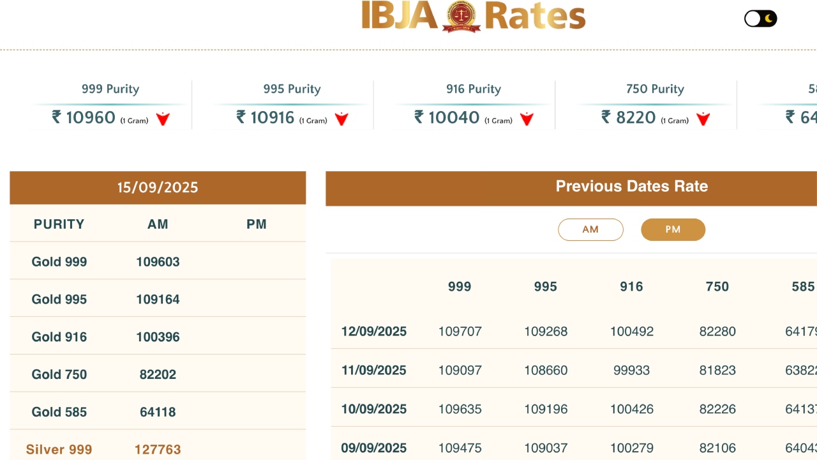Click the Previous Dates Rate header bar
Viewport: 817px width, 460px height.
pyautogui.click(x=631, y=186)
